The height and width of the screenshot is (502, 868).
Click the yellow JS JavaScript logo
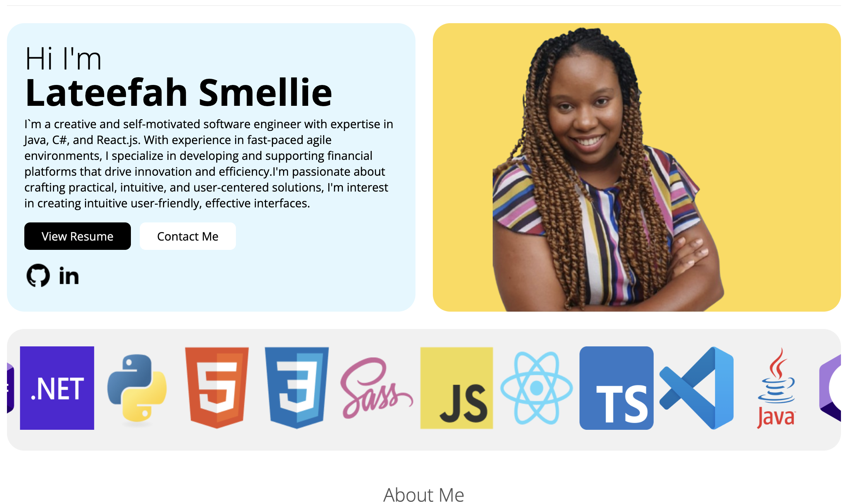coord(456,388)
